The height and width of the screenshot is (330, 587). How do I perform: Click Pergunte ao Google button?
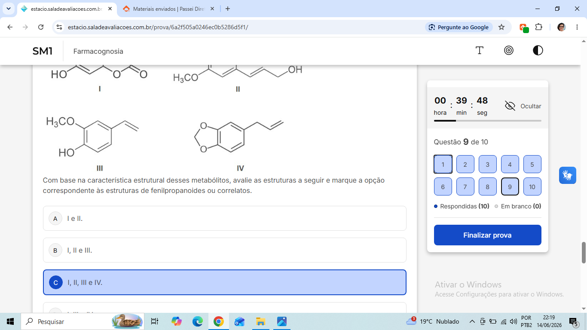pos(459,27)
